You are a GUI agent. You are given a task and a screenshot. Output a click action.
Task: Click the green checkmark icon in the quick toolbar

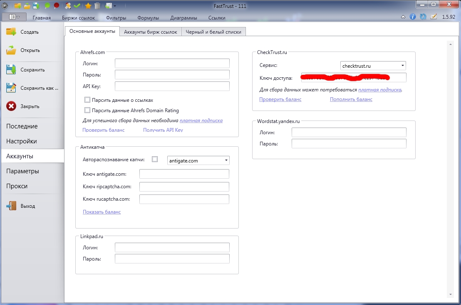click(77, 5)
